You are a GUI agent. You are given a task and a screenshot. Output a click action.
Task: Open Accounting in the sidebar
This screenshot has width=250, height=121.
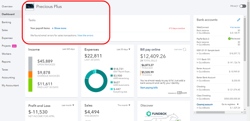click(x=8, y=77)
